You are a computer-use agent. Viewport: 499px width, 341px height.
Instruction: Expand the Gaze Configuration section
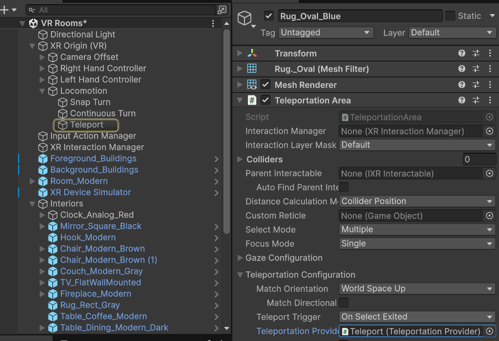(x=240, y=258)
